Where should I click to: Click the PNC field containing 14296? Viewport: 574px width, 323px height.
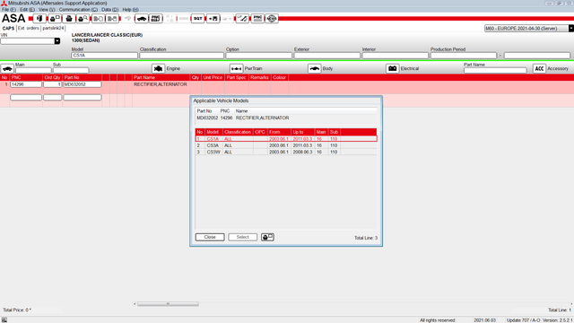(26, 84)
